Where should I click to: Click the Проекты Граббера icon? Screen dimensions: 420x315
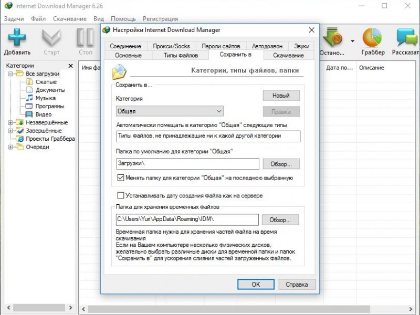[x=19, y=139]
